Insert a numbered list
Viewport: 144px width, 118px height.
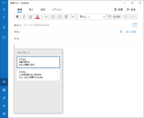tap(60, 17)
